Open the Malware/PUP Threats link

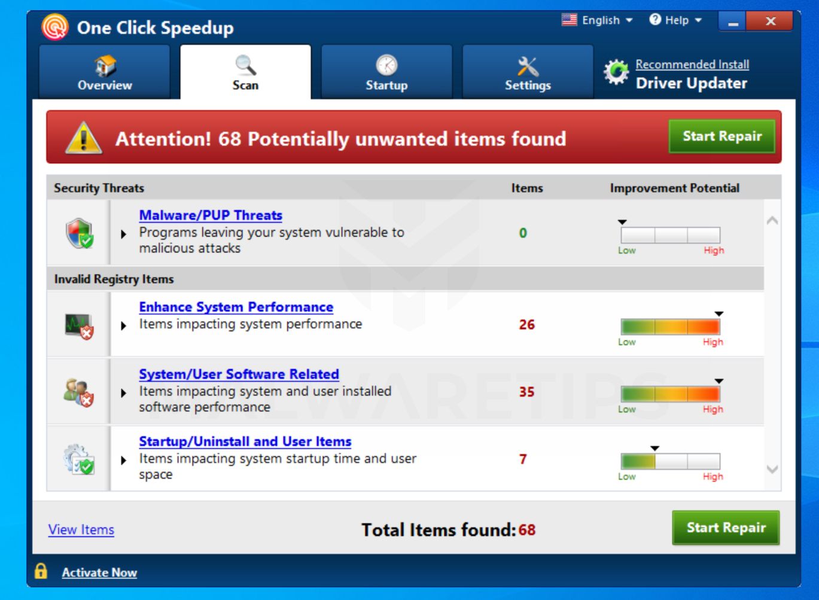pyautogui.click(x=211, y=215)
